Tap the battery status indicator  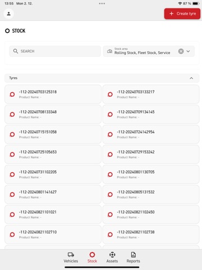196,3
